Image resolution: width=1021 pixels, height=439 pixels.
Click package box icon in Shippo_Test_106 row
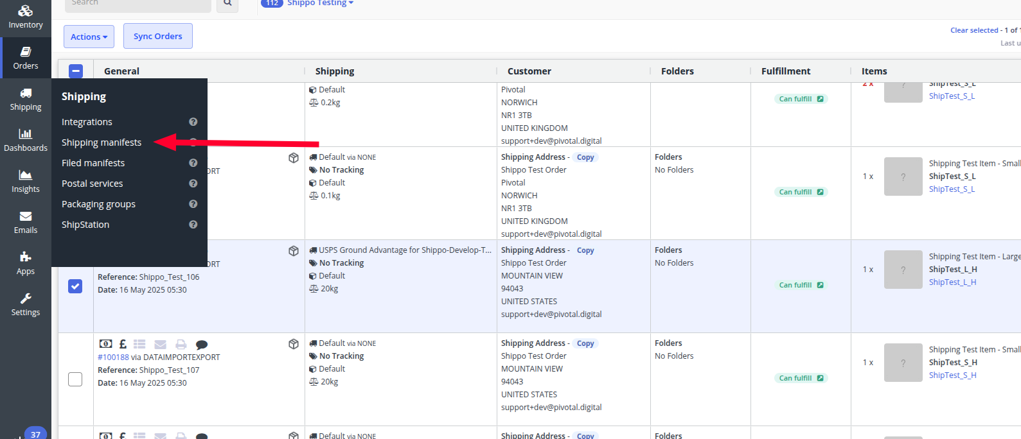(294, 251)
